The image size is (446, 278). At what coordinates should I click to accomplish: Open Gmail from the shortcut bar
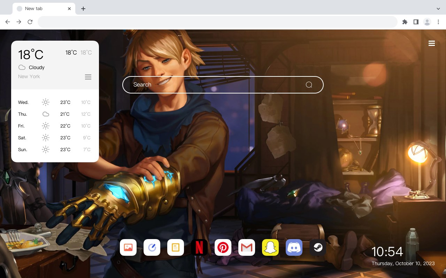(247, 247)
